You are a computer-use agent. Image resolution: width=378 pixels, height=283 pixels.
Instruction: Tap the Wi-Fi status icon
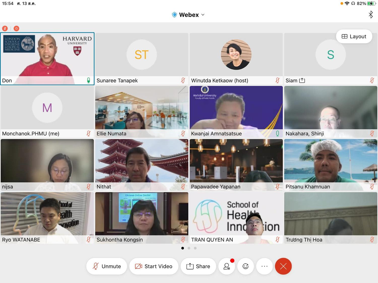[x=347, y=3]
